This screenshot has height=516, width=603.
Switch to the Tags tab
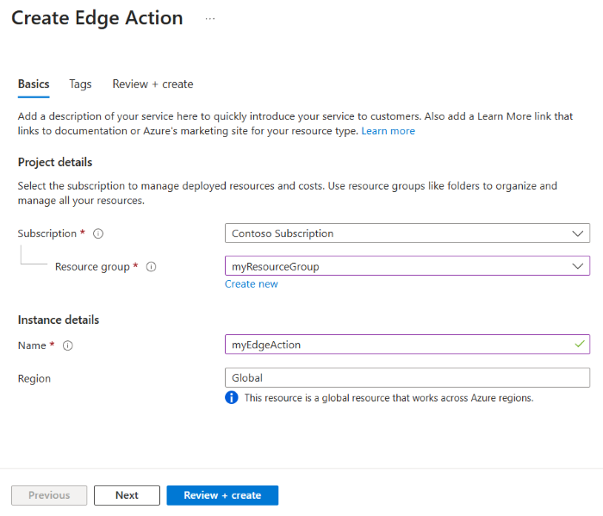click(80, 84)
